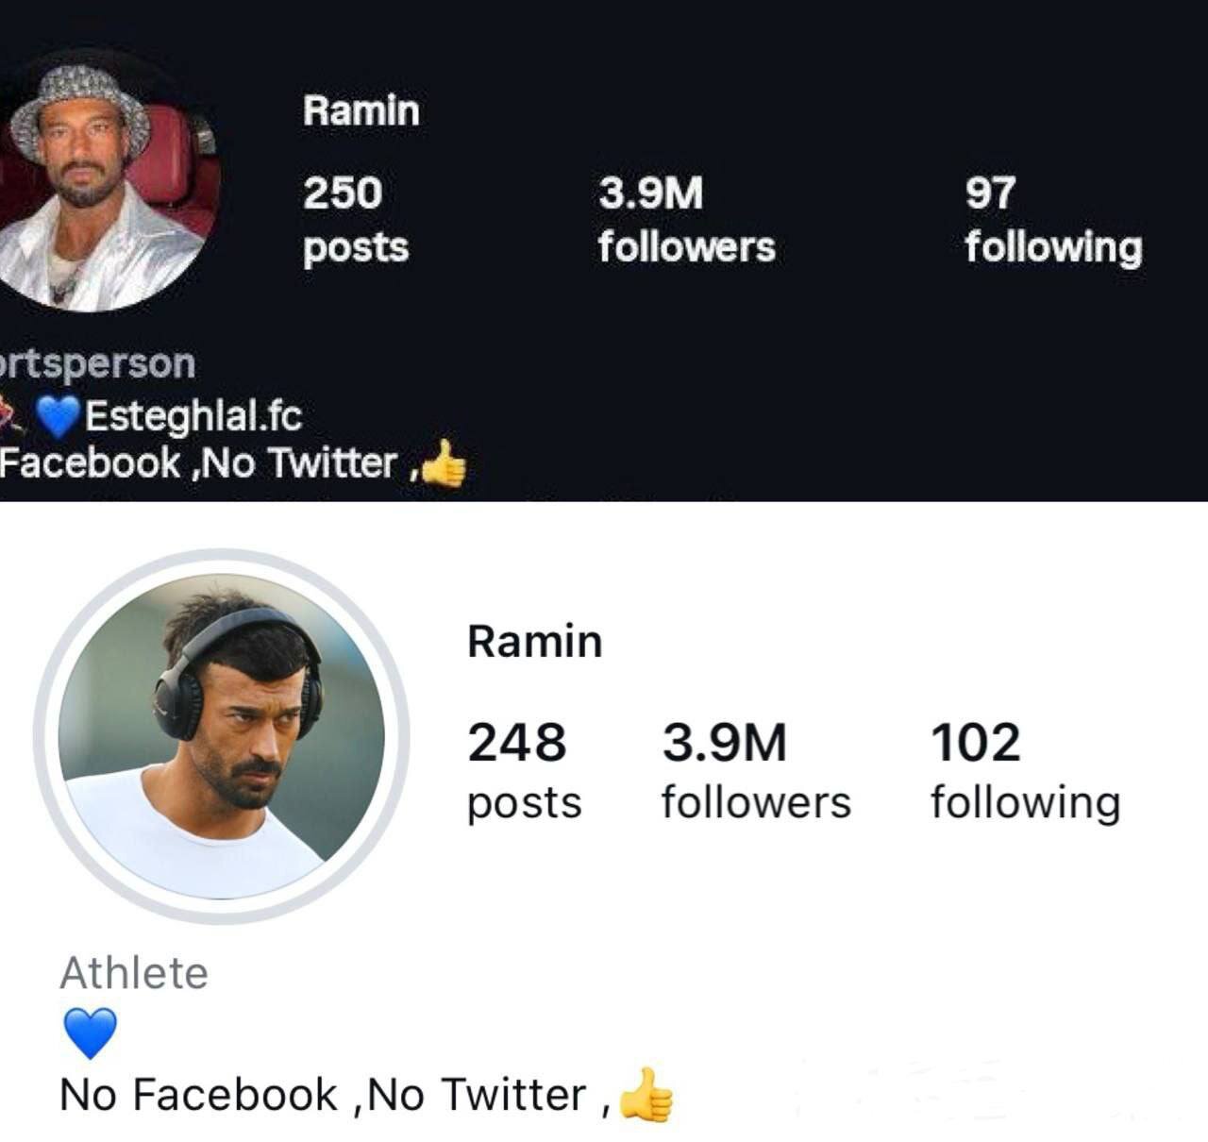The height and width of the screenshot is (1142, 1208).
Task: Select the Ramin username on the dark profile
Action: (361, 109)
